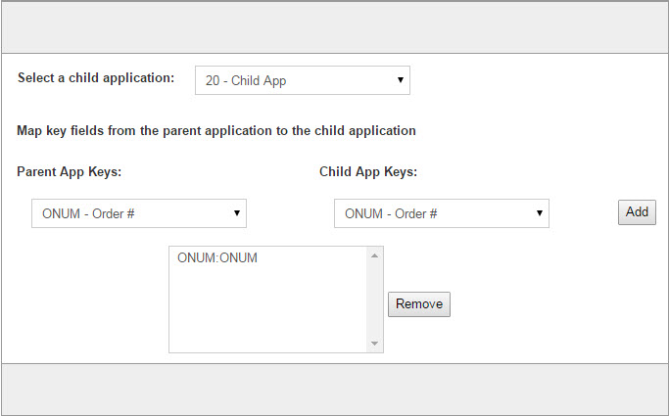This screenshot has height=416, width=669.
Task: Open the Child App Keys dropdown
Action: [x=442, y=213]
